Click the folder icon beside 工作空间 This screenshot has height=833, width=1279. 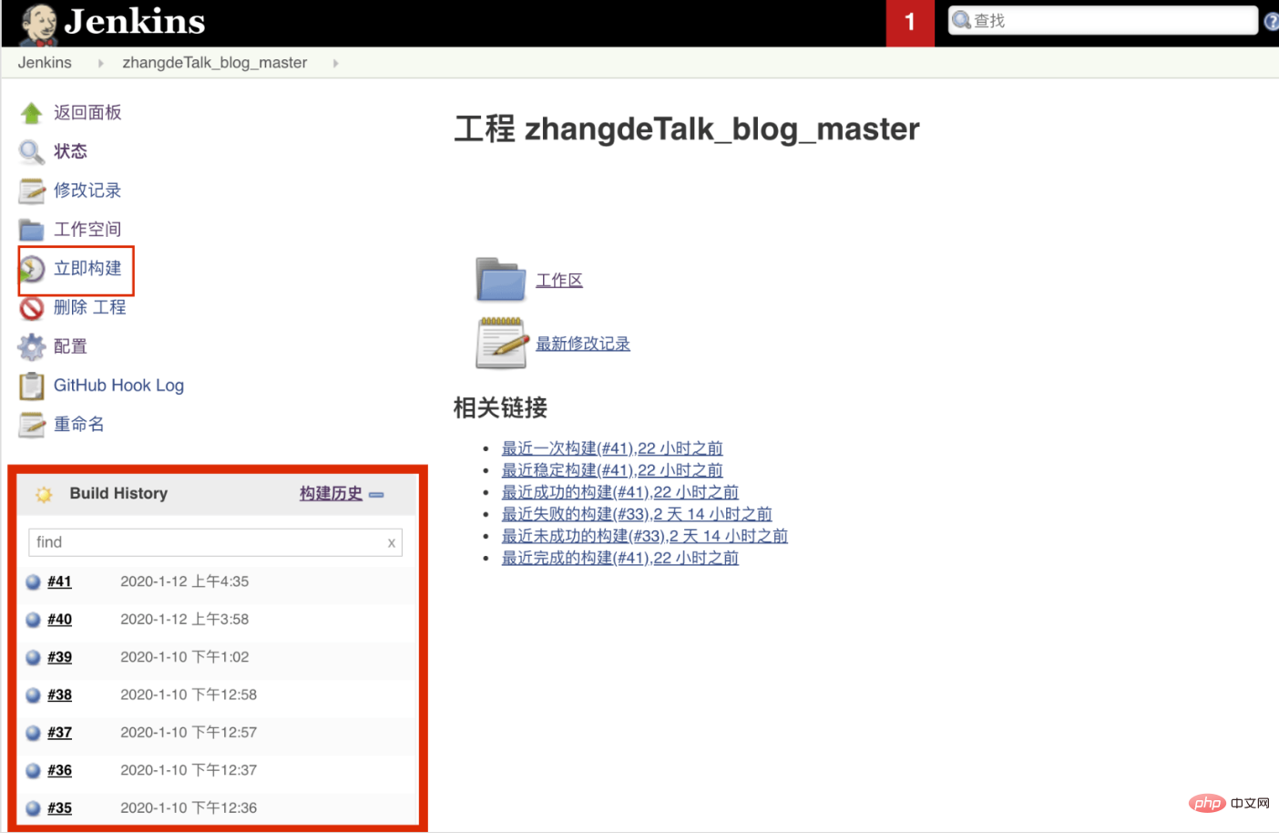[32, 230]
